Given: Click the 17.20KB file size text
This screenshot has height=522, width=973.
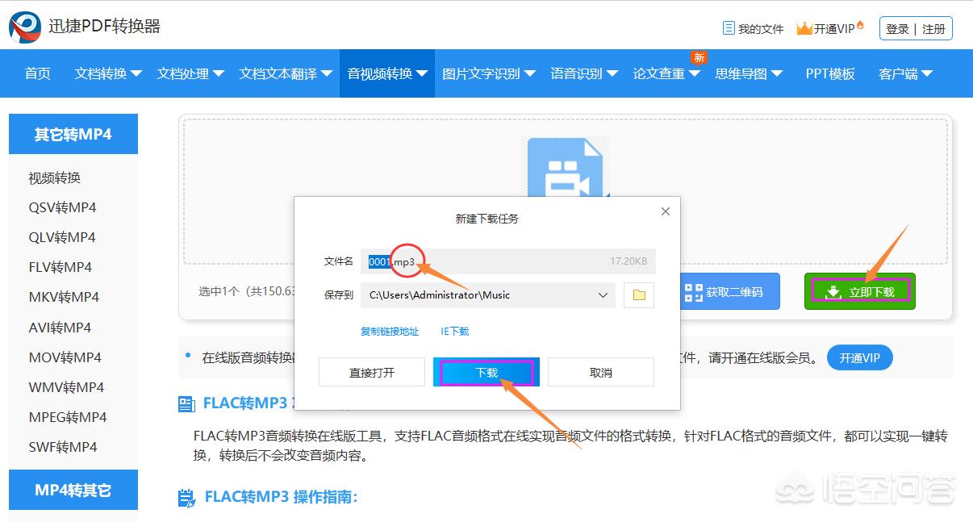Looking at the screenshot, I should coord(628,261).
